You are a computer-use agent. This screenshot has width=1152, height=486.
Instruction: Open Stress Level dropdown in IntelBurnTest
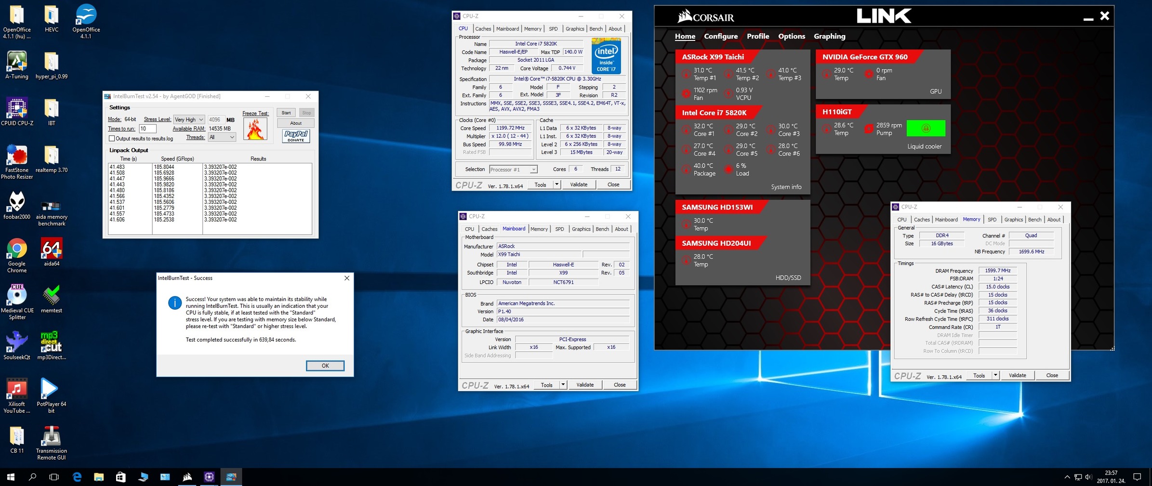pyautogui.click(x=189, y=119)
